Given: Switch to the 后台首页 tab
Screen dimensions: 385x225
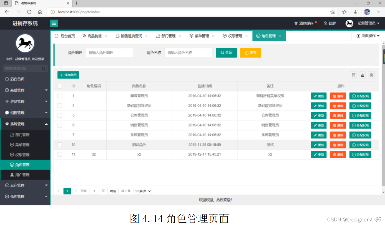Looking at the screenshot, I should tap(65, 36).
